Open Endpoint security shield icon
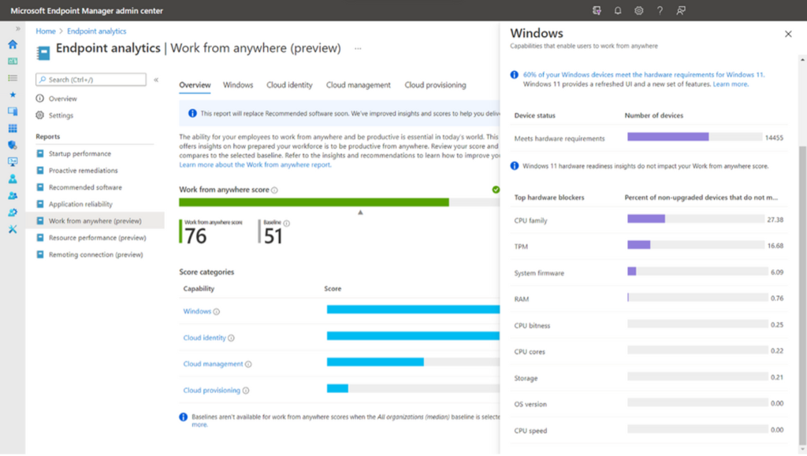Screen dimensions: 807x456 coord(13,145)
